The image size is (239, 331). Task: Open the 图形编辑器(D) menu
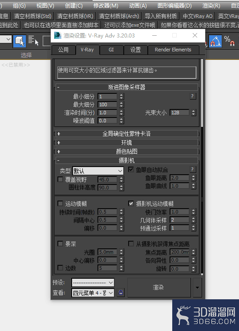(174, 5)
